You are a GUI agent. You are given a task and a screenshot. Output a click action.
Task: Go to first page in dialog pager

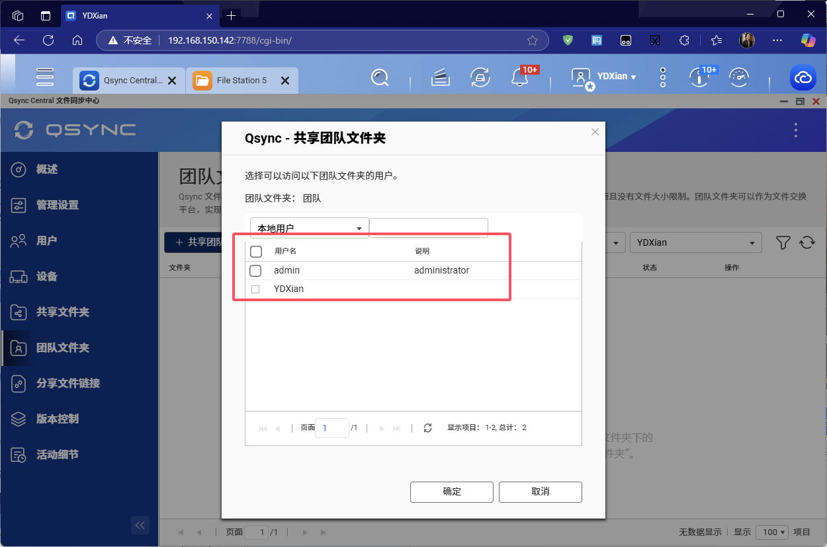coord(263,428)
